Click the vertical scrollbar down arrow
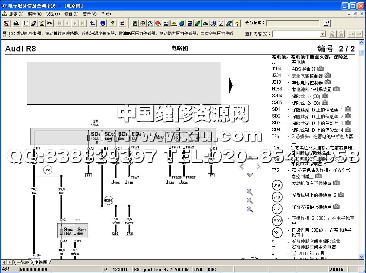Image resolution: width=366 pixels, height=273 pixels. coord(361,256)
